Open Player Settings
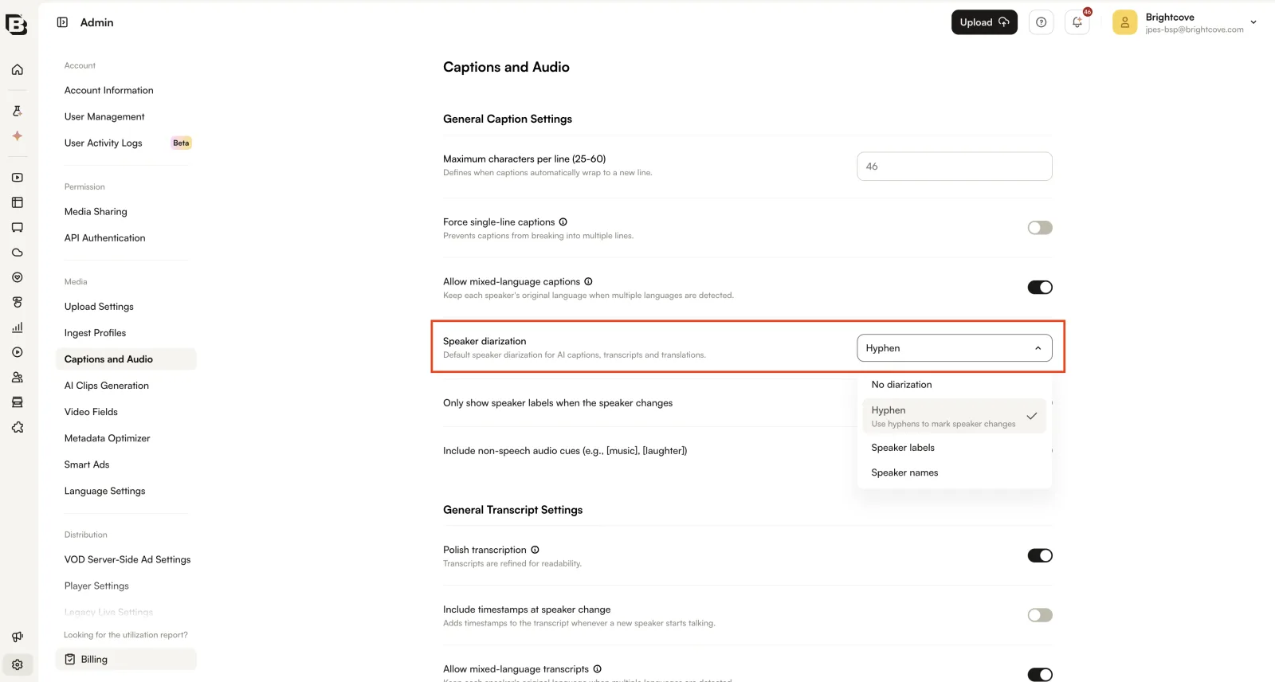1275x682 pixels. pyautogui.click(x=96, y=586)
